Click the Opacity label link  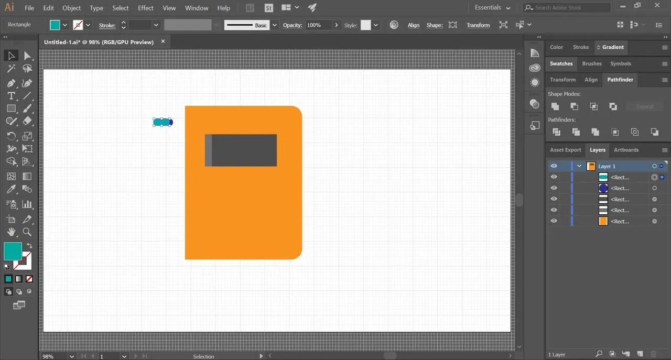pyautogui.click(x=292, y=25)
